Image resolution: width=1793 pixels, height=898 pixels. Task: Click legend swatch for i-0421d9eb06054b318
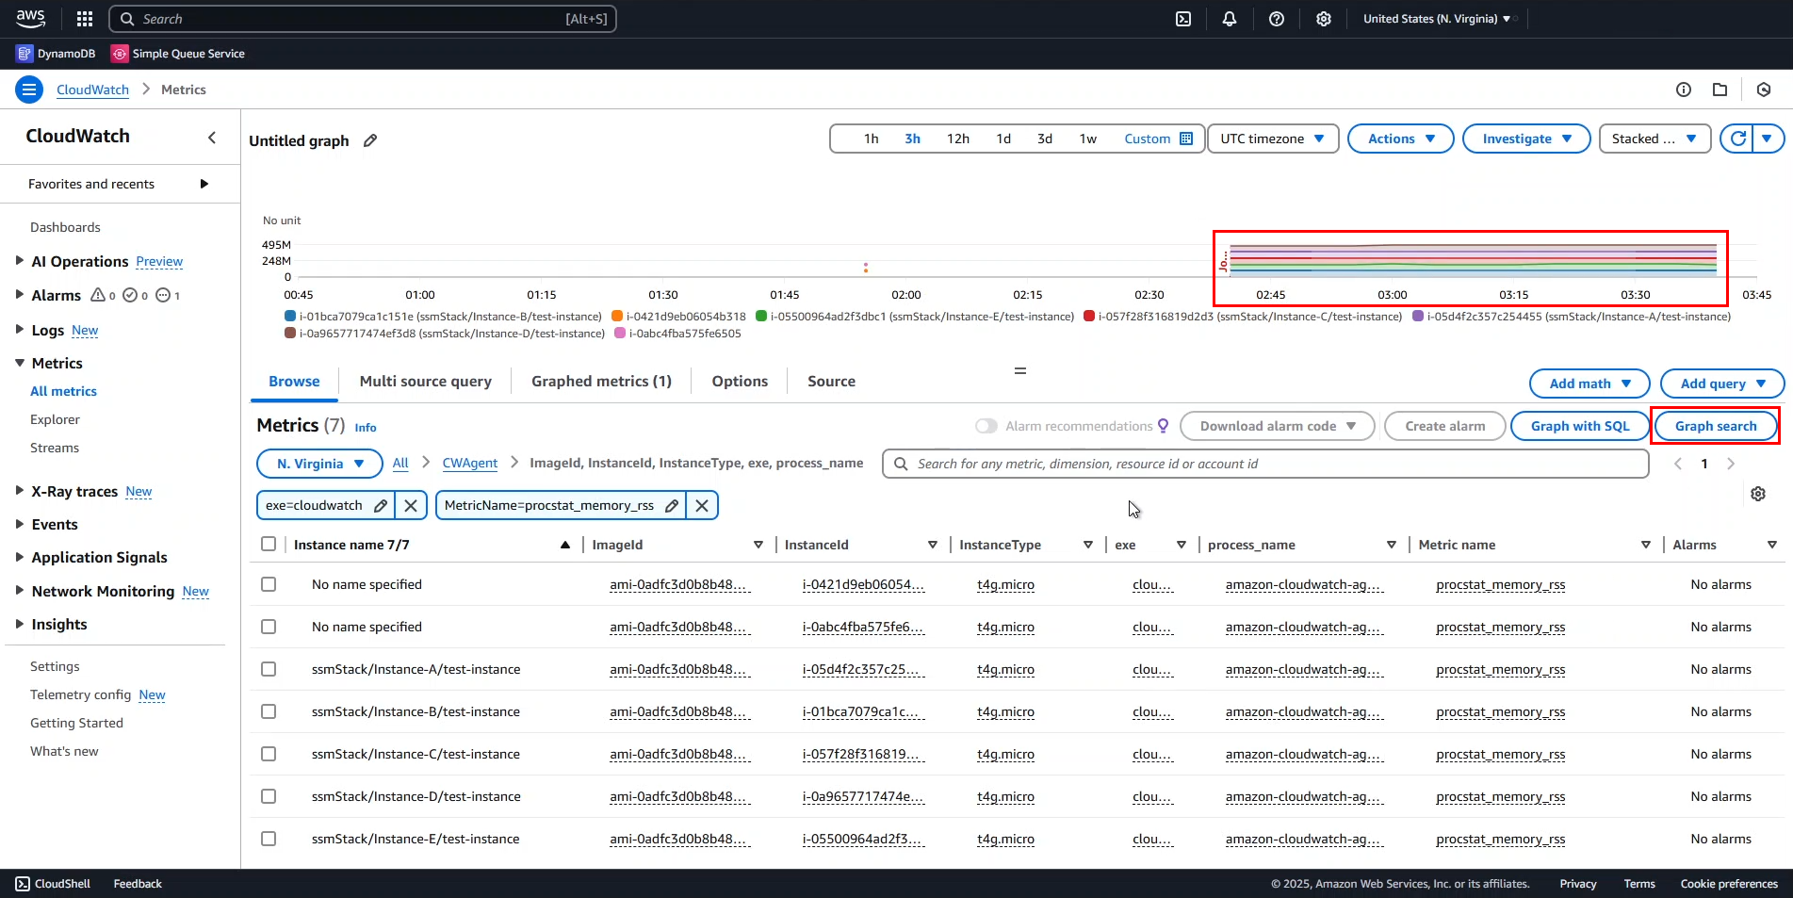coord(617,317)
